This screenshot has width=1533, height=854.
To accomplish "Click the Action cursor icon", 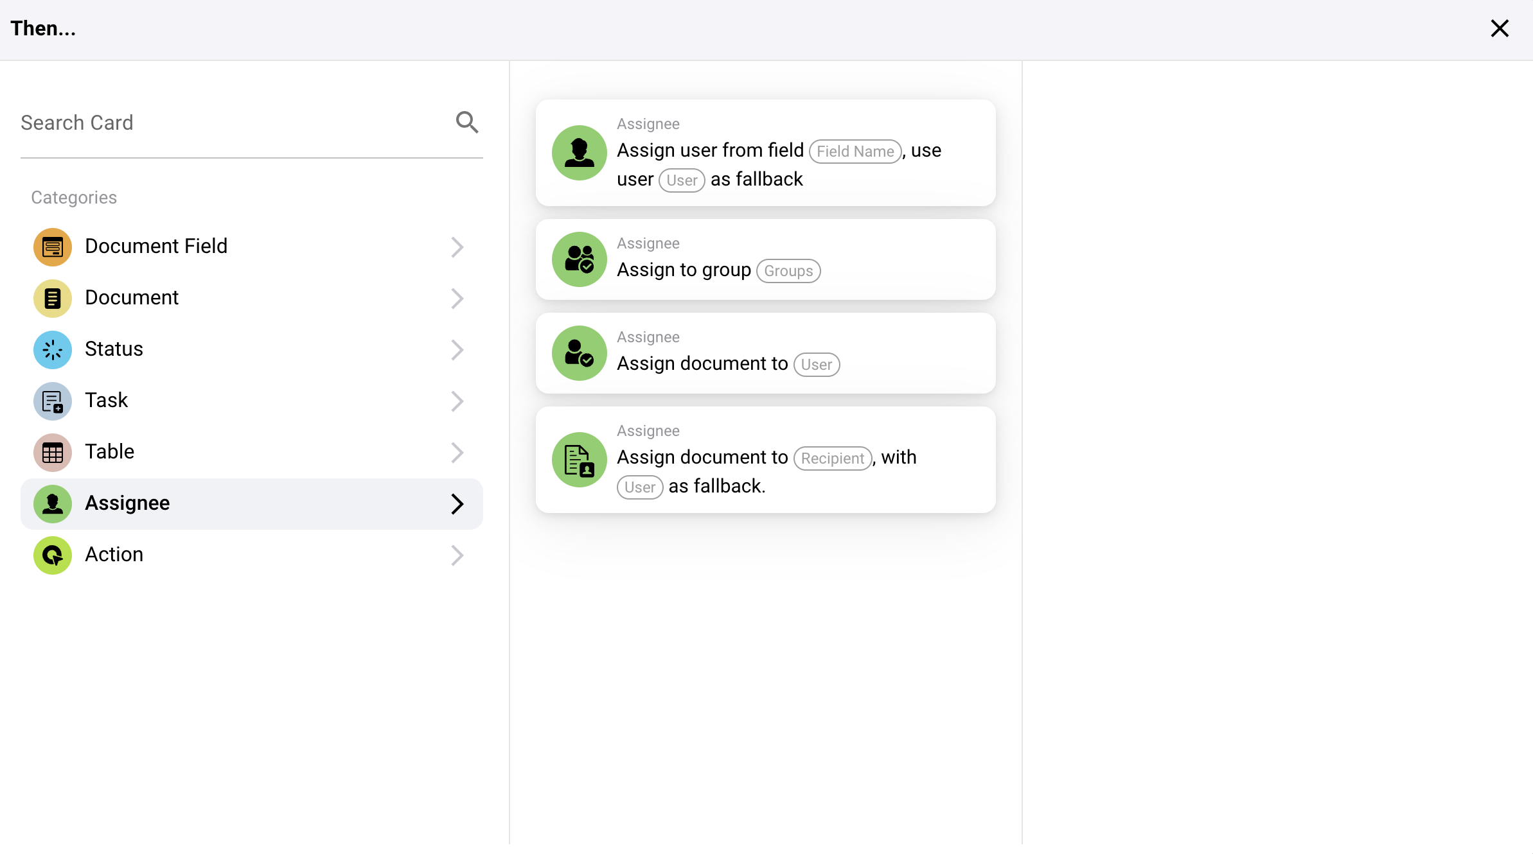I will coord(53,555).
